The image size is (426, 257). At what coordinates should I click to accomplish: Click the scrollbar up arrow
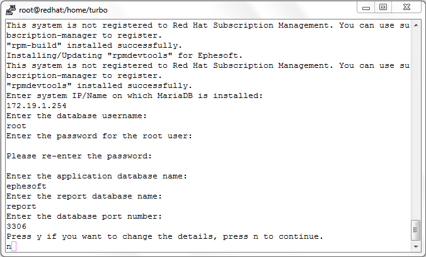416,25
